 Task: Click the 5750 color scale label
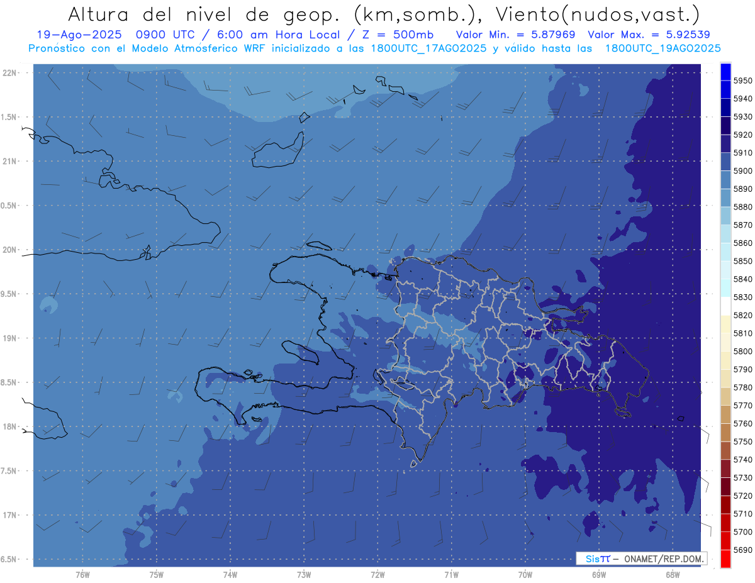(742, 441)
